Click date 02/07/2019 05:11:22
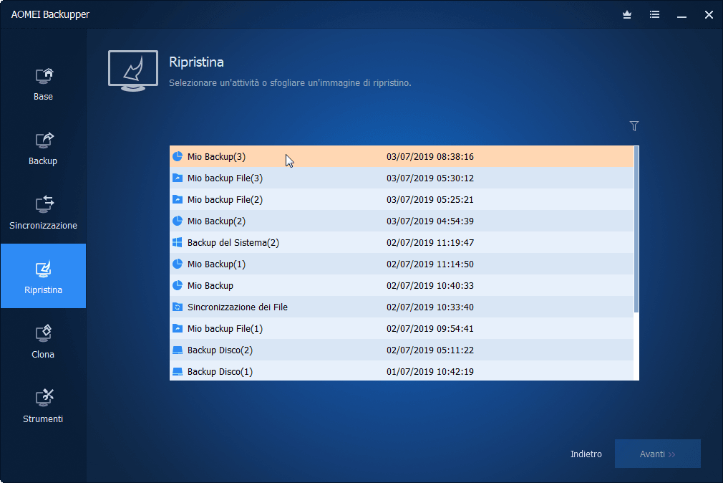Viewport: 723px width, 483px height. [430, 350]
